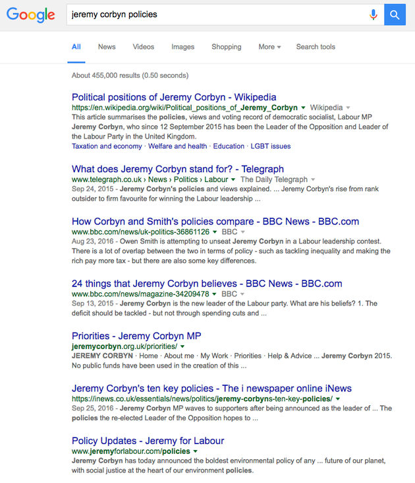This screenshot has height=483, width=415.
Task: Click the www.jeremyforlabour.com/policies URL text
Action: (x=130, y=451)
